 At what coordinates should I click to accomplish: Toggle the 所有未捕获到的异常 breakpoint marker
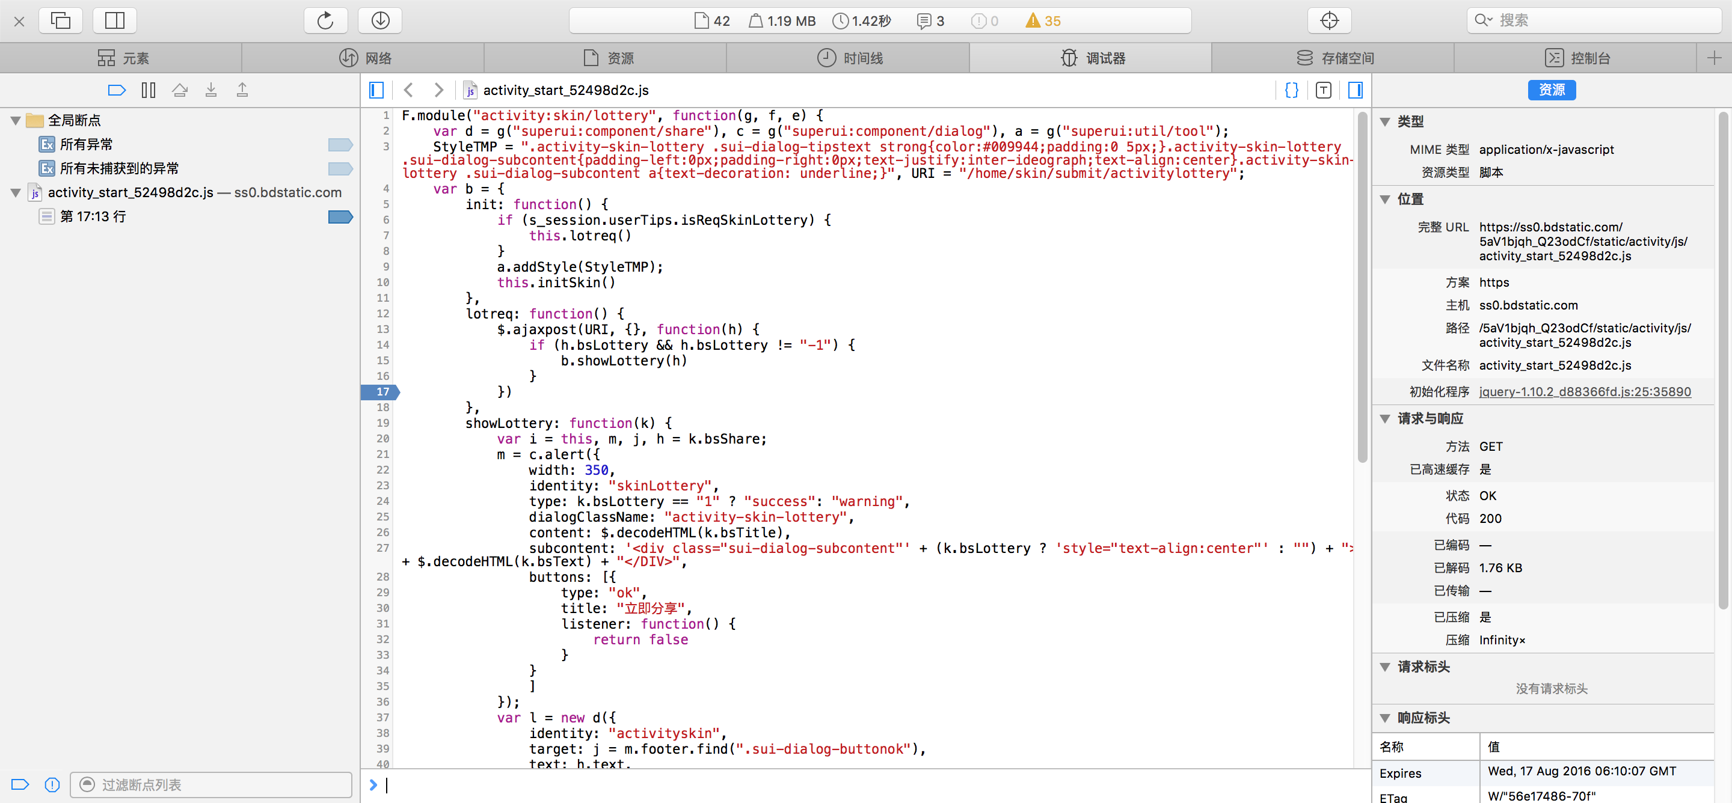340,169
